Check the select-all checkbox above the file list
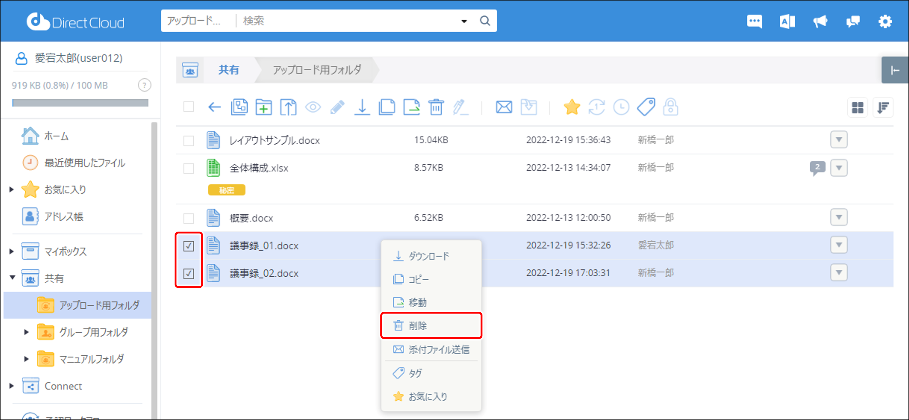909x420 pixels. tap(189, 107)
